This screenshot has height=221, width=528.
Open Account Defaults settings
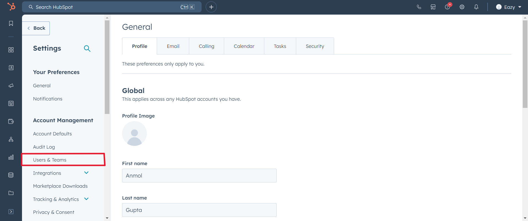click(52, 134)
